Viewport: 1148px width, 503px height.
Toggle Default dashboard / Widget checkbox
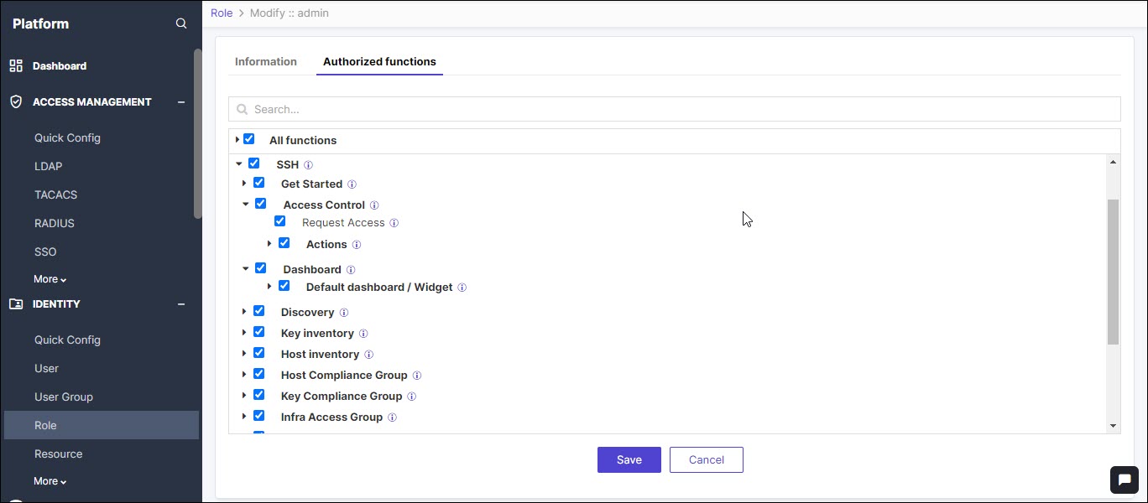pos(284,286)
